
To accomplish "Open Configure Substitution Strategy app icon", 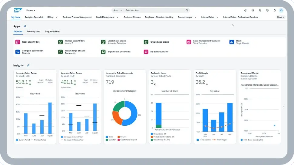I will pos(18,52).
